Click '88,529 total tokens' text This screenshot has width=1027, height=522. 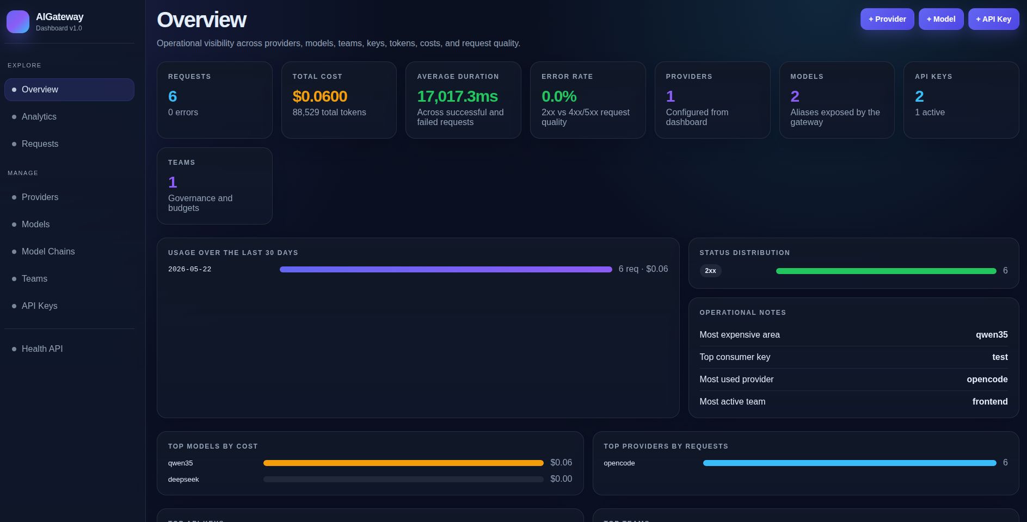tap(329, 113)
